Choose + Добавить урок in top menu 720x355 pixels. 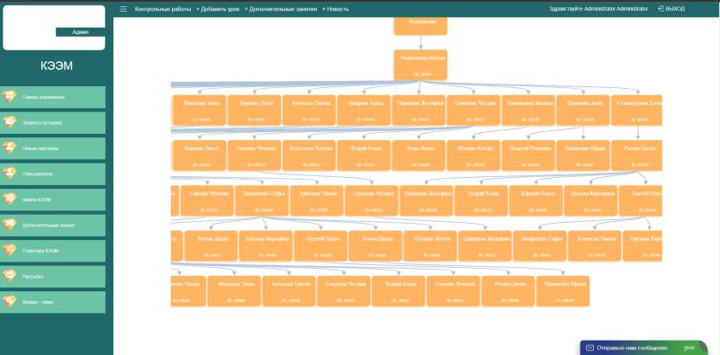[218, 9]
